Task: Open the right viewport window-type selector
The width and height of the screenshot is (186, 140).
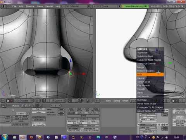Action: 98,101
